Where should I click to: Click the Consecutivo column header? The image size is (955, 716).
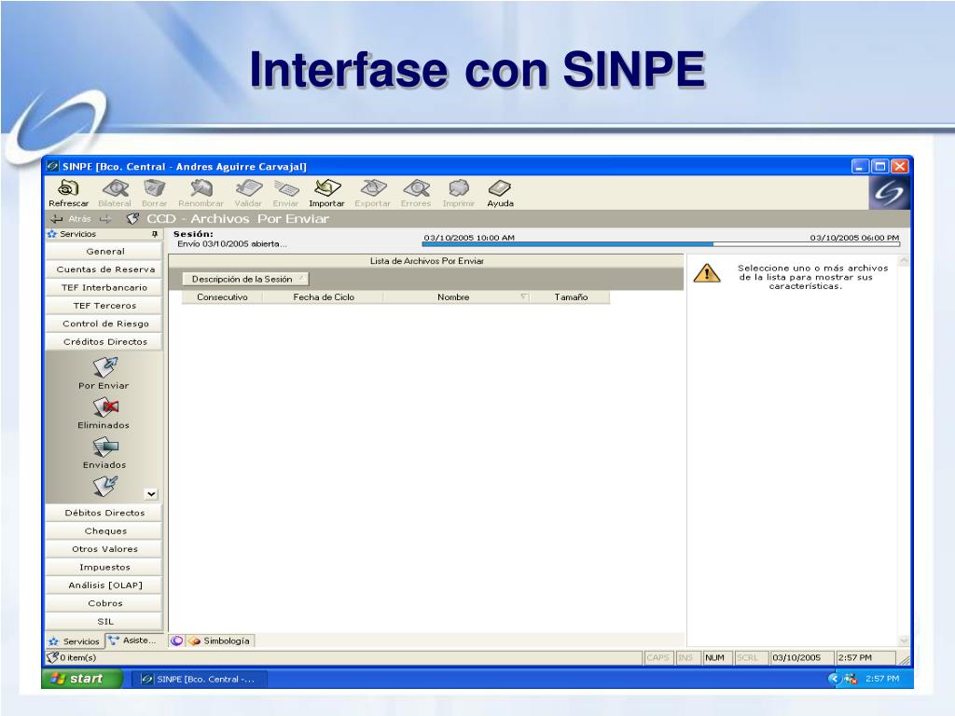coord(222,297)
